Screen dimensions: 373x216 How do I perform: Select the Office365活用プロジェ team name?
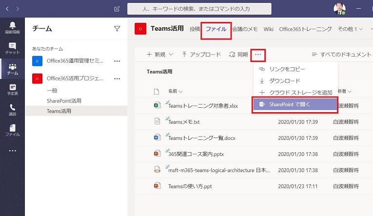(75, 79)
